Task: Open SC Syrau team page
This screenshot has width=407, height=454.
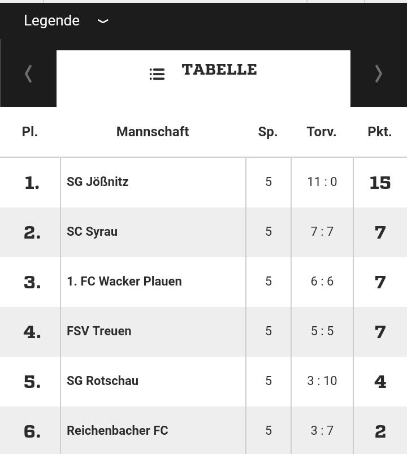Action: click(x=92, y=232)
